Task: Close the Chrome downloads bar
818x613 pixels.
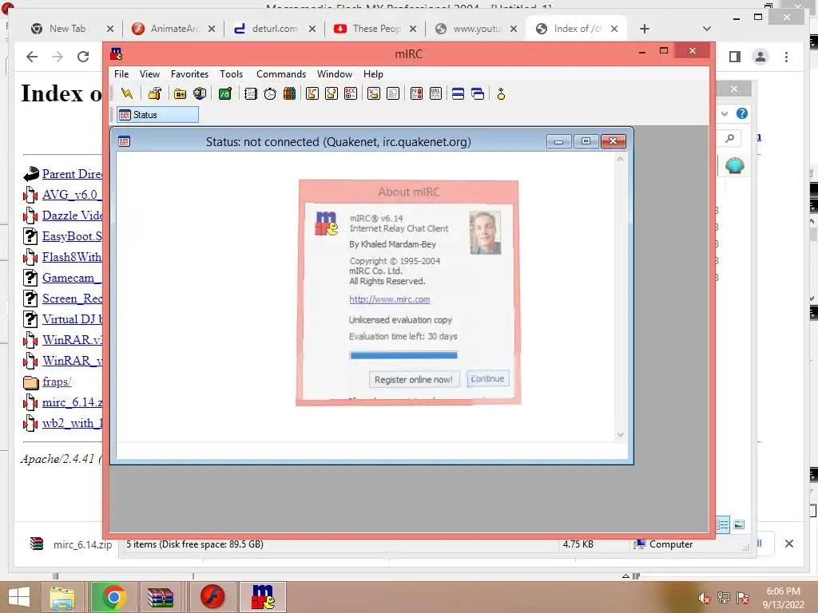Action: (788, 544)
